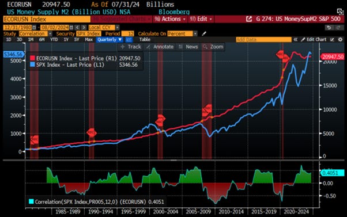Select the 5Y range tab
The image size is (347, 217).
click(77, 40)
